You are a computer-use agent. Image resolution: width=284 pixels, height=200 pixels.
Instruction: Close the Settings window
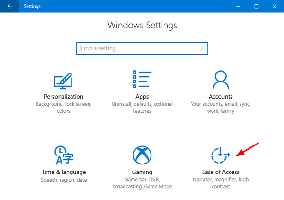click(x=275, y=7)
